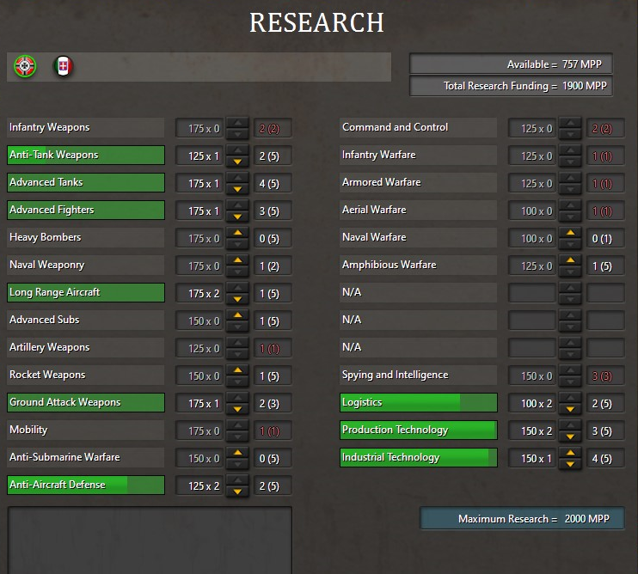Click Industrial Technology level value 4 (5)
Viewport: 638px width, 574px height.
click(605, 458)
